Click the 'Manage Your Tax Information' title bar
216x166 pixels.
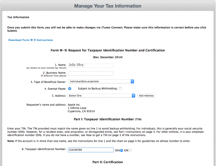point(108,6)
